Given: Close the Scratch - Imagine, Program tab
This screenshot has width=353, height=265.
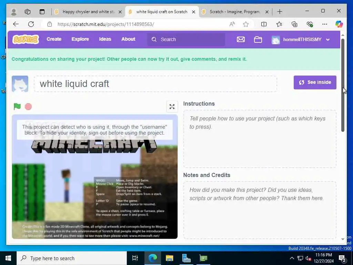Looking at the screenshot, I should click(267, 12).
